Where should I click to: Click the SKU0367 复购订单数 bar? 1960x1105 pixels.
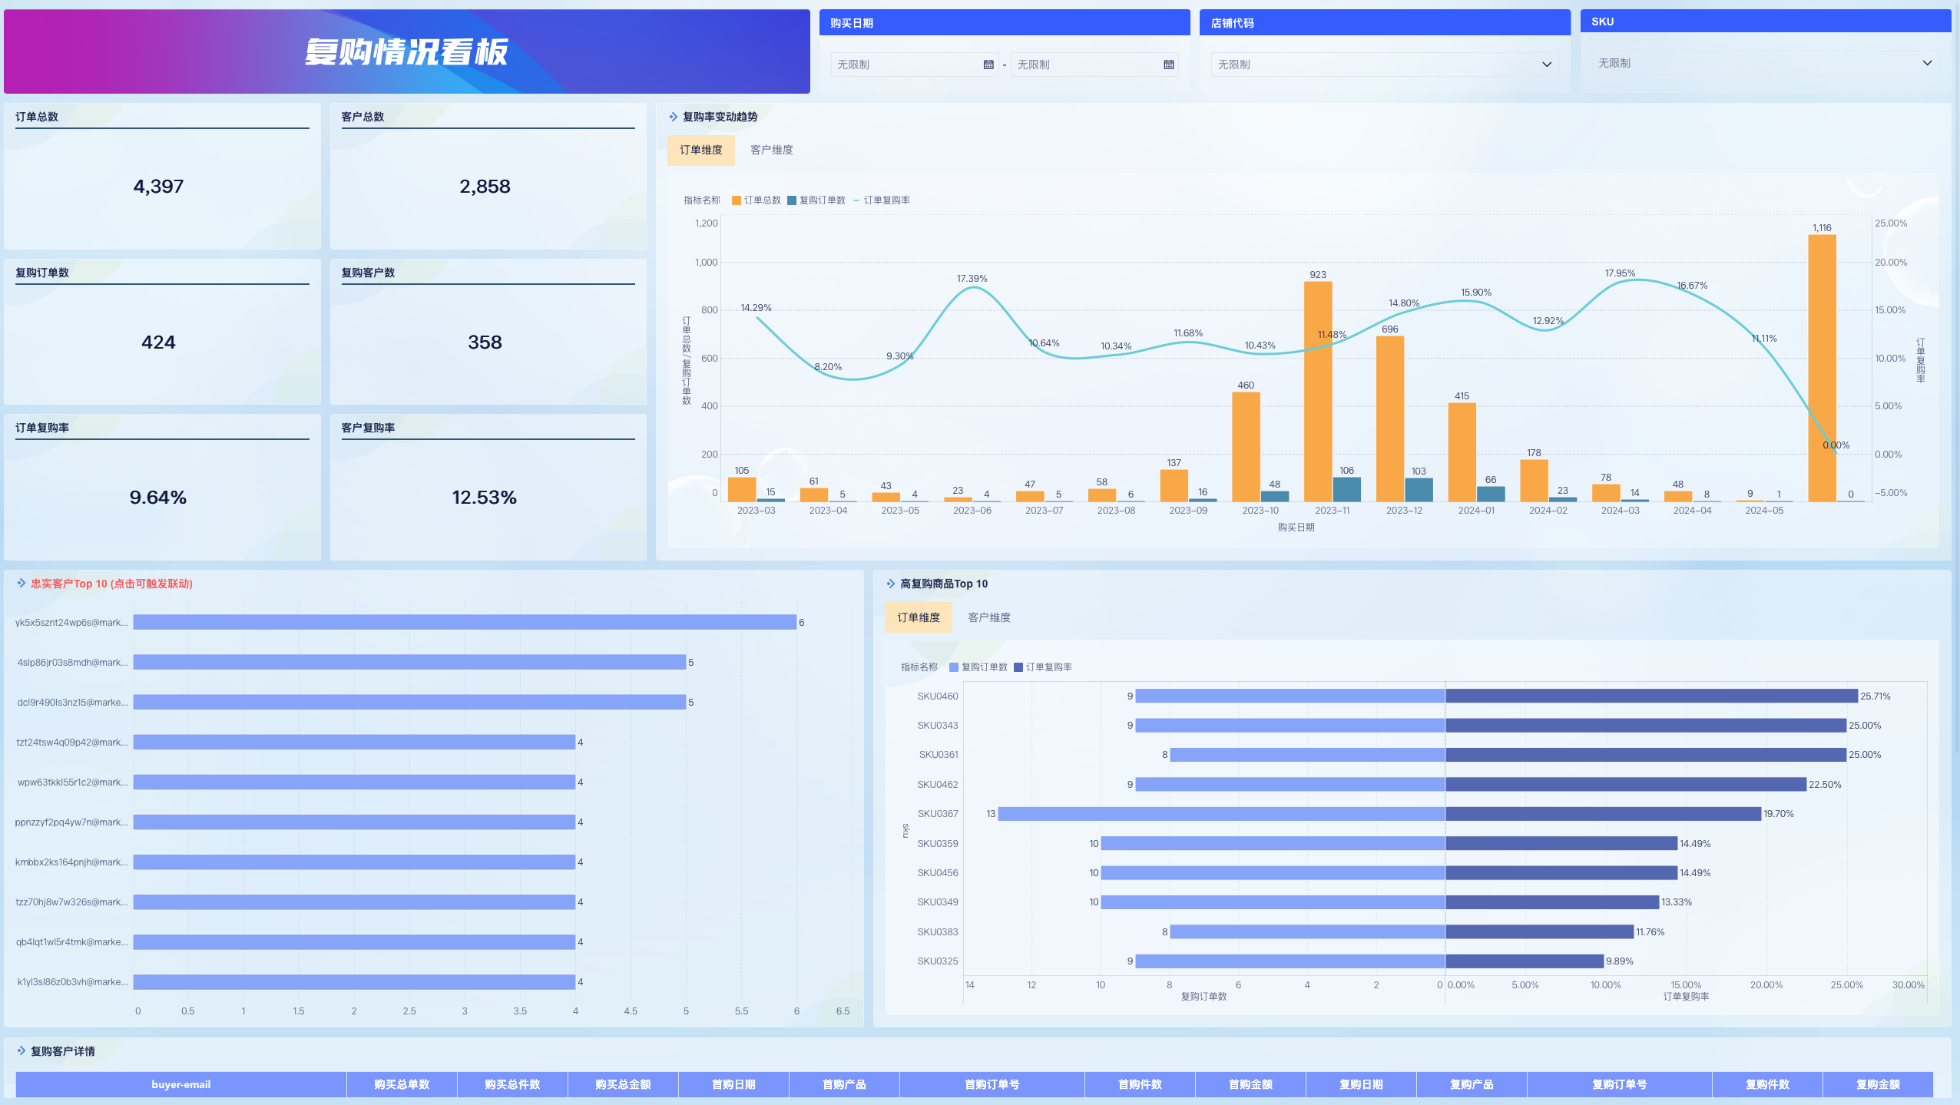click(1221, 813)
